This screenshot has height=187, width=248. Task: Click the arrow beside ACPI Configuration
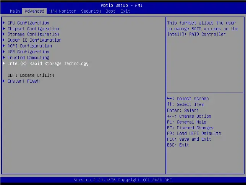4,46
